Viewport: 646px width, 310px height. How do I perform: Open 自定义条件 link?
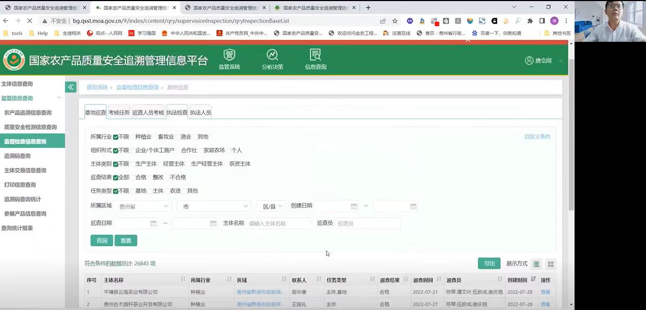[x=537, y=137]
